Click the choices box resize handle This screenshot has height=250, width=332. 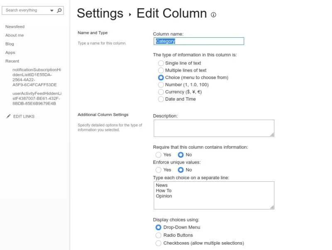272,207
